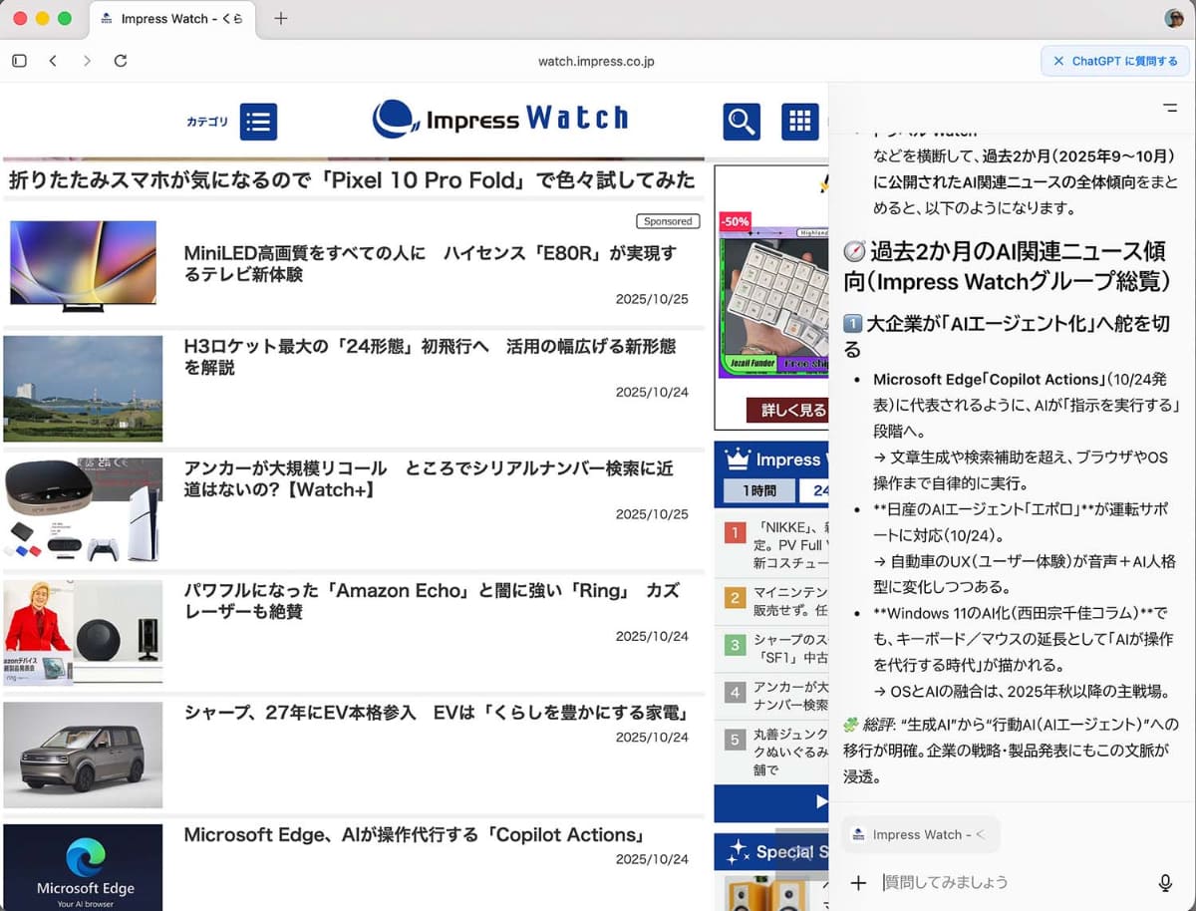1196x911 pixels.
Task: Go forward with the right arrow
Action: coord(87,61)
